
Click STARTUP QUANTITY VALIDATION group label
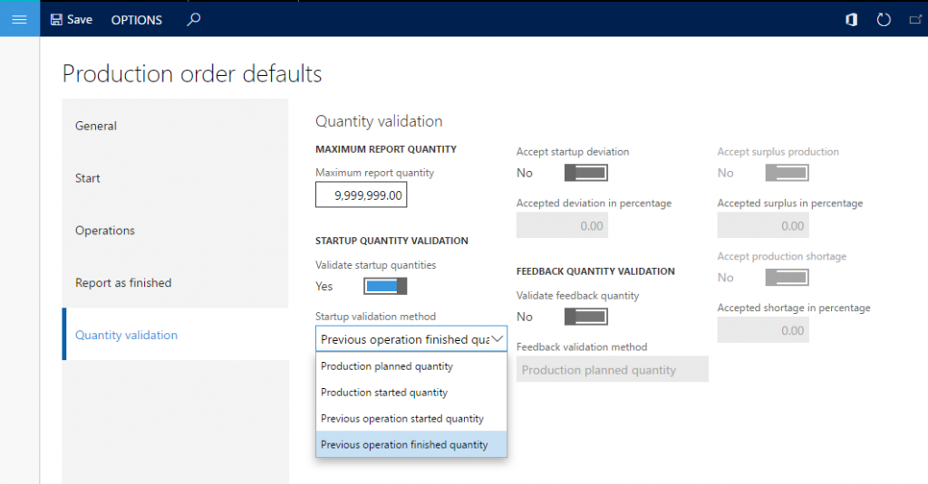coord(391,241)
